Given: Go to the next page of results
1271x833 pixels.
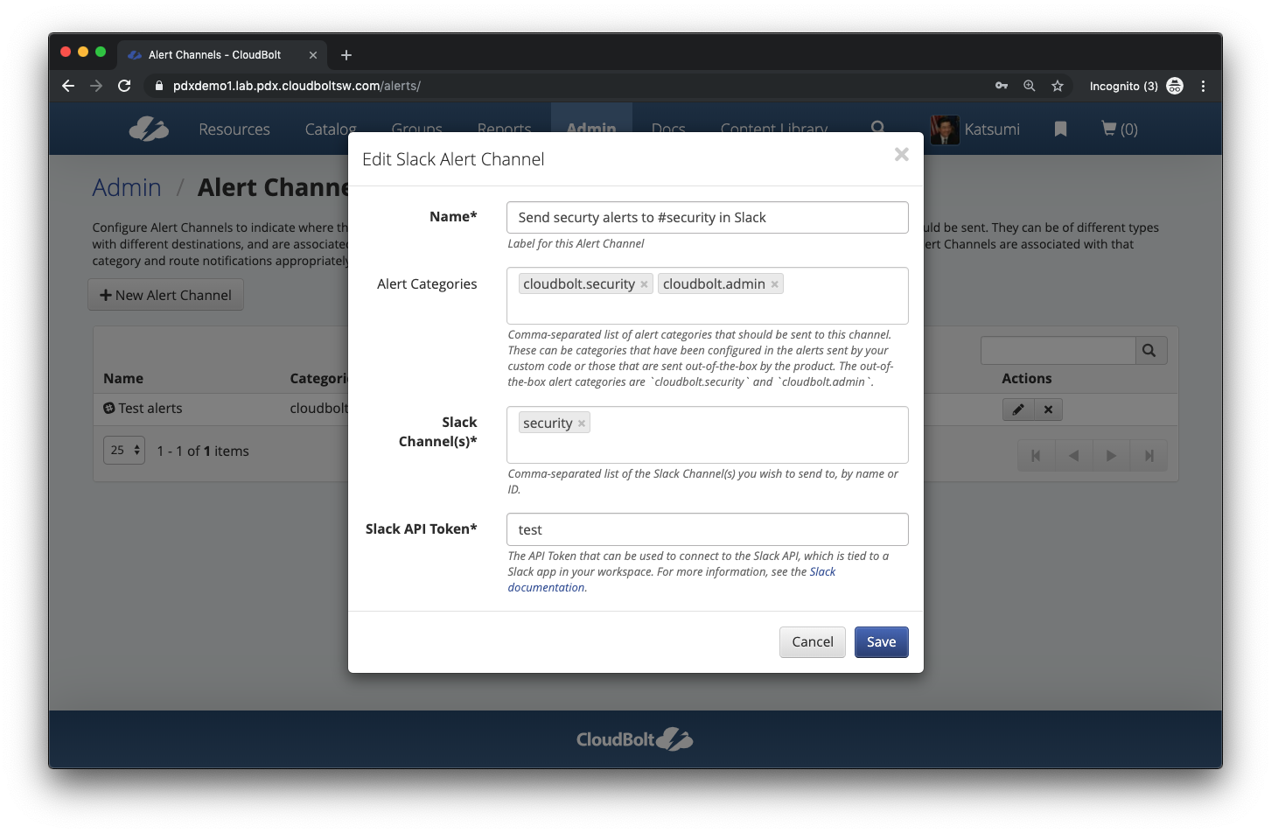Looking at the screenshot, I should point(1111,456).
